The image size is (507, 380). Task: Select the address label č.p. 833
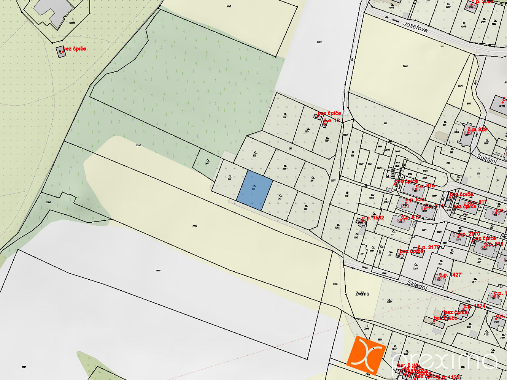click(415, 199)
